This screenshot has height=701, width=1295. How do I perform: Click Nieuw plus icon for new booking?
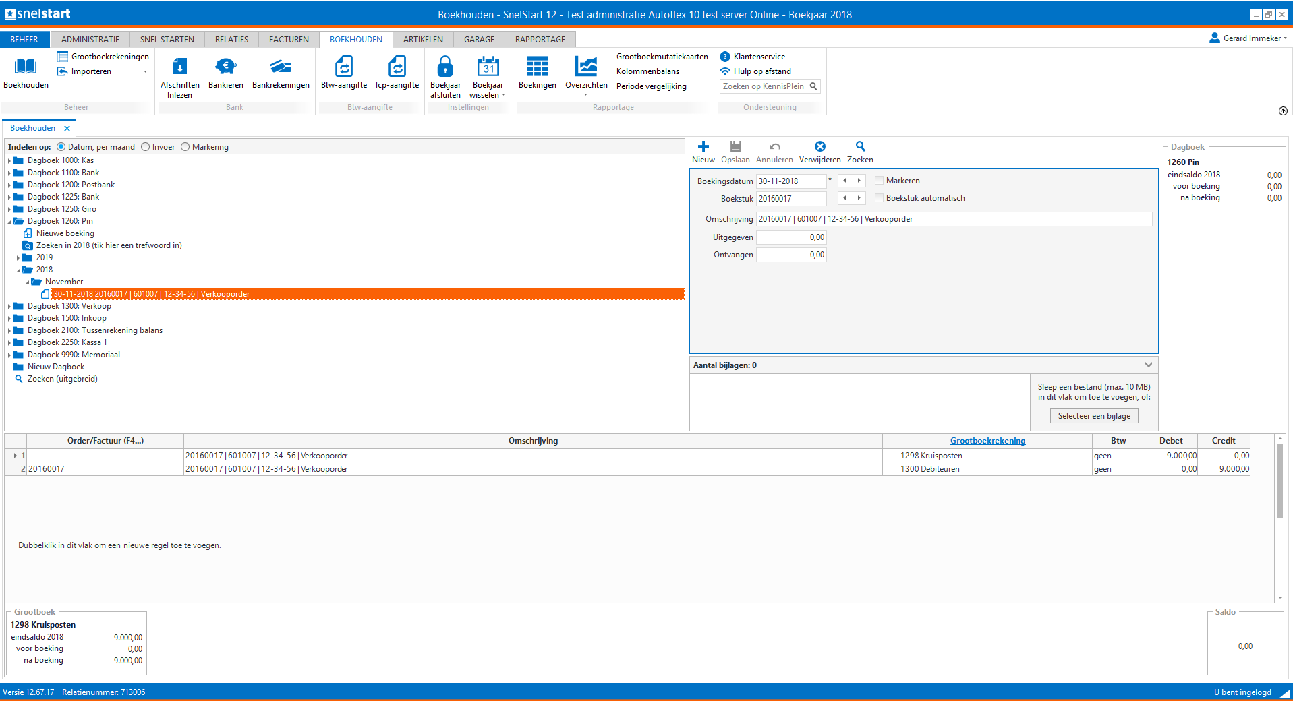703,147
